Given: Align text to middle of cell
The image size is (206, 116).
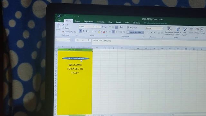Looking at the screenshot, I should click(113, 27).
